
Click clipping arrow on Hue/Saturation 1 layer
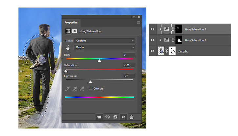point(160,40)
